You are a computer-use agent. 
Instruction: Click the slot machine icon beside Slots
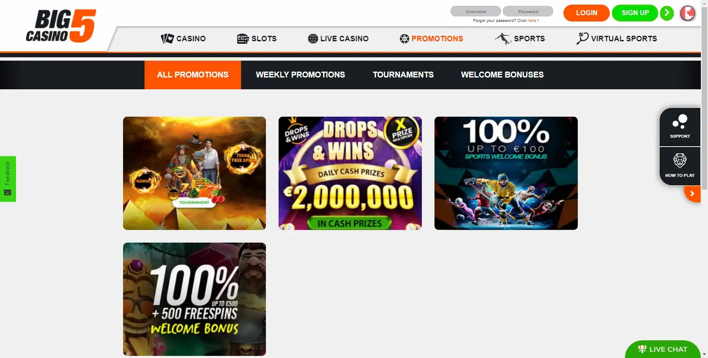click(243, 39)
